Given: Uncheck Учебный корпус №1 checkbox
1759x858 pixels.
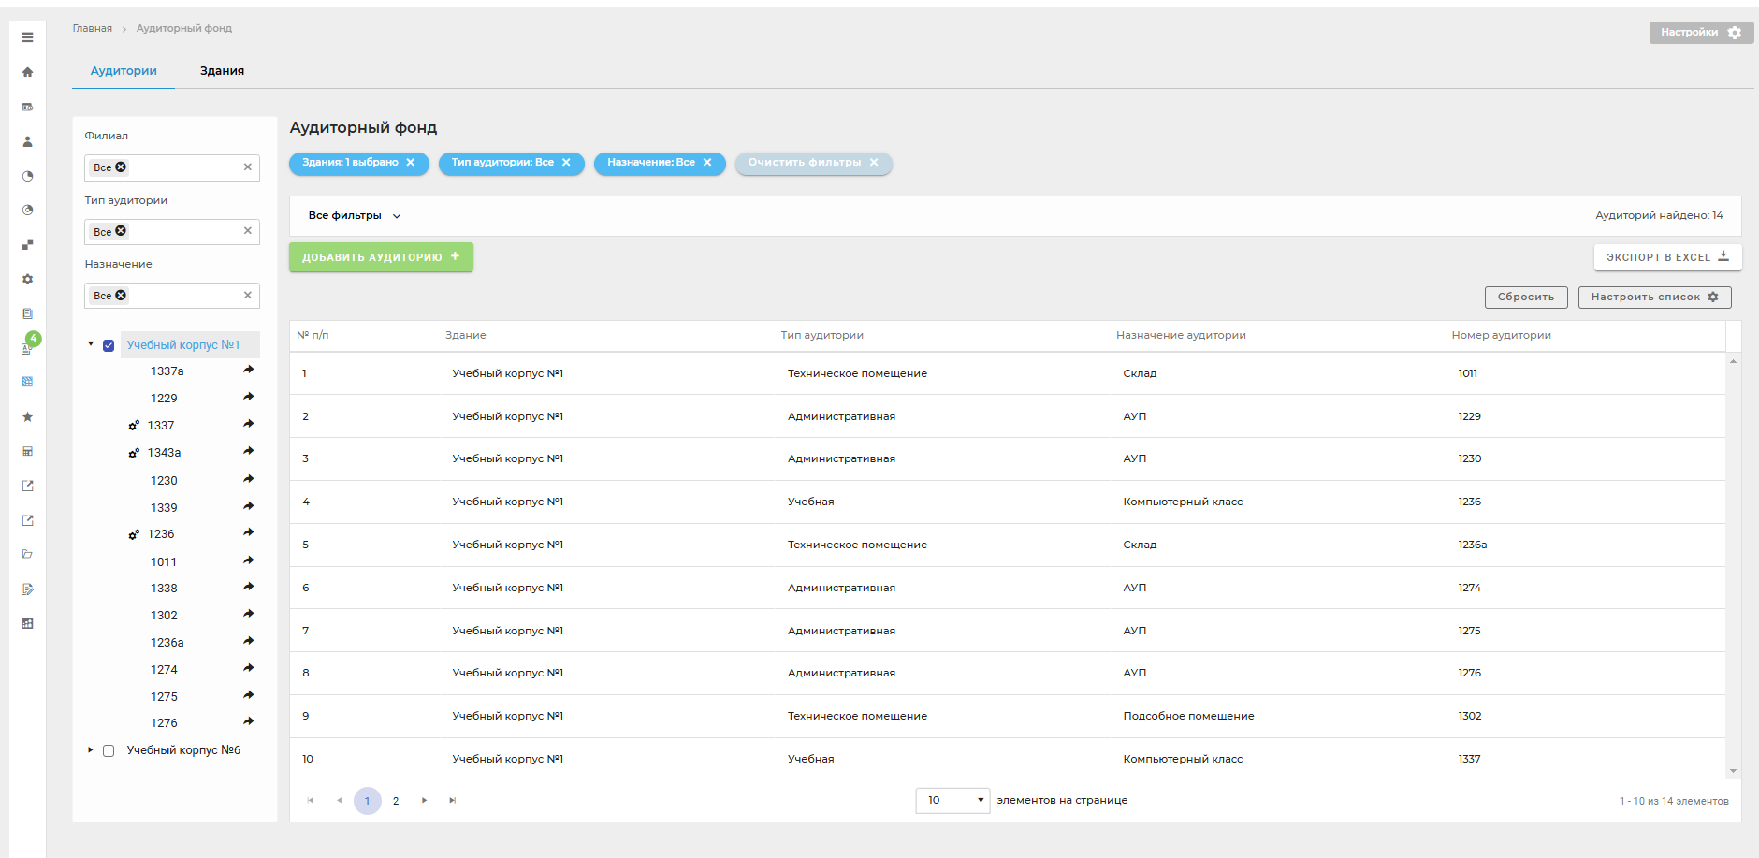Looking at the screenshot, I should point(109,345).
